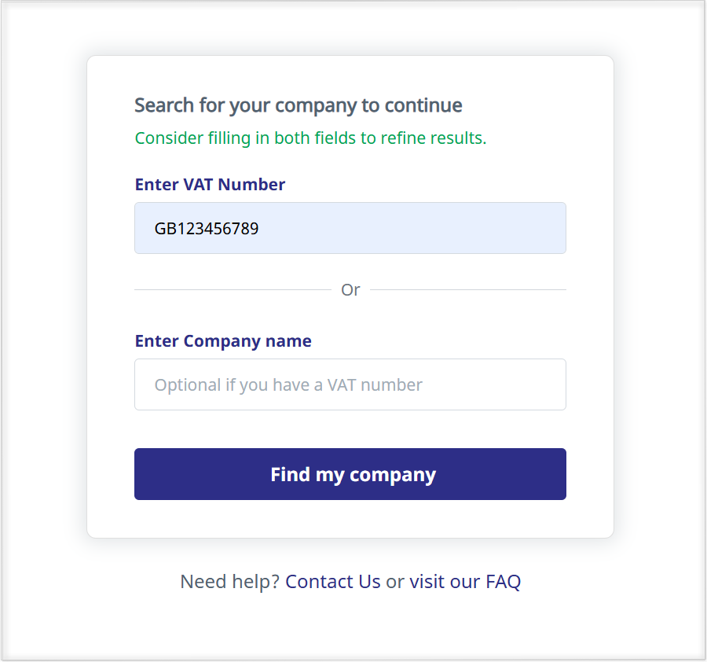The image size is (707, 662).
Task: Click the Or divider text
Action: [x=350, y=290]
